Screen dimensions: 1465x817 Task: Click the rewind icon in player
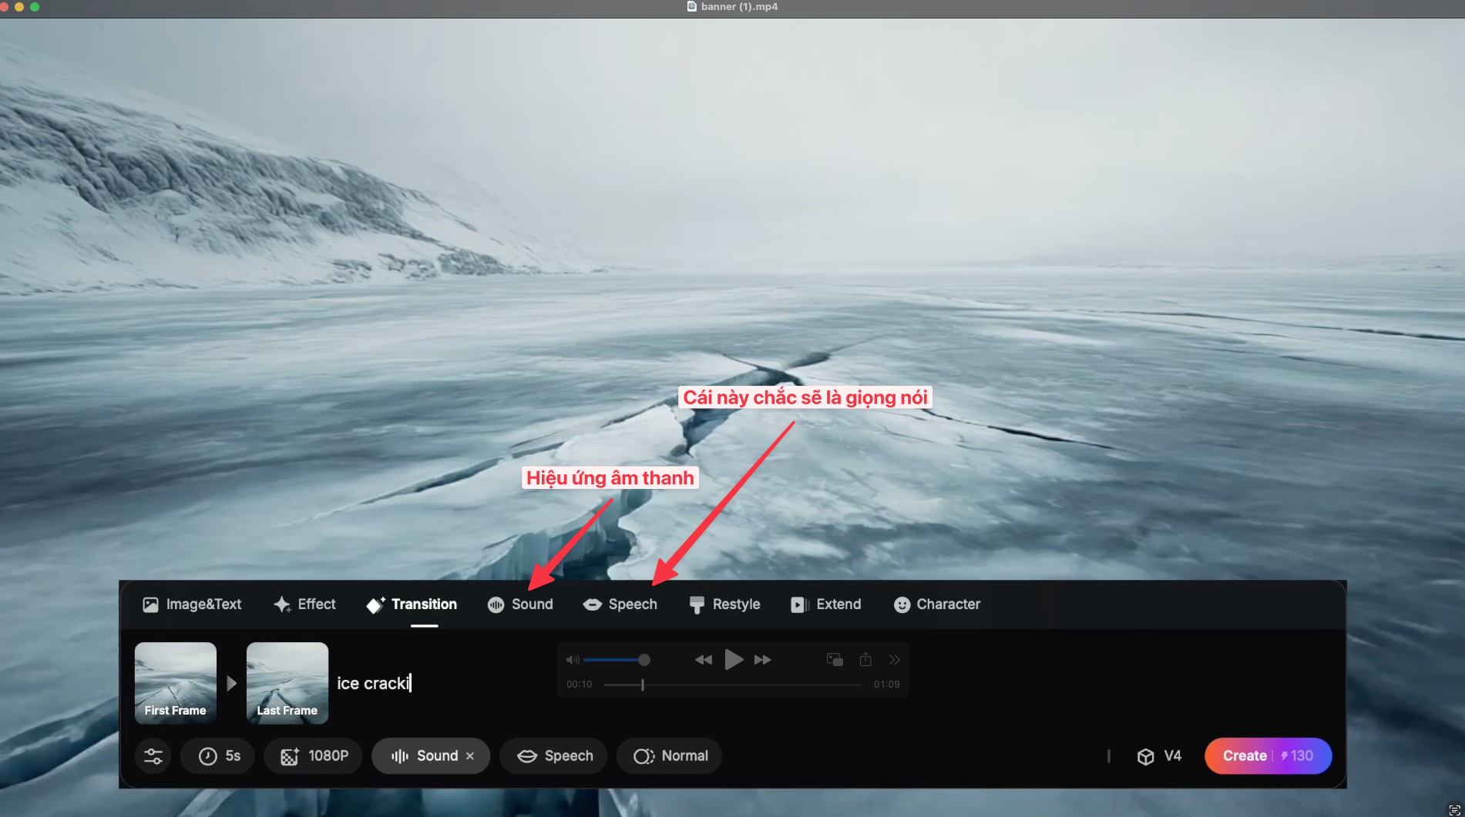[703, 660]
